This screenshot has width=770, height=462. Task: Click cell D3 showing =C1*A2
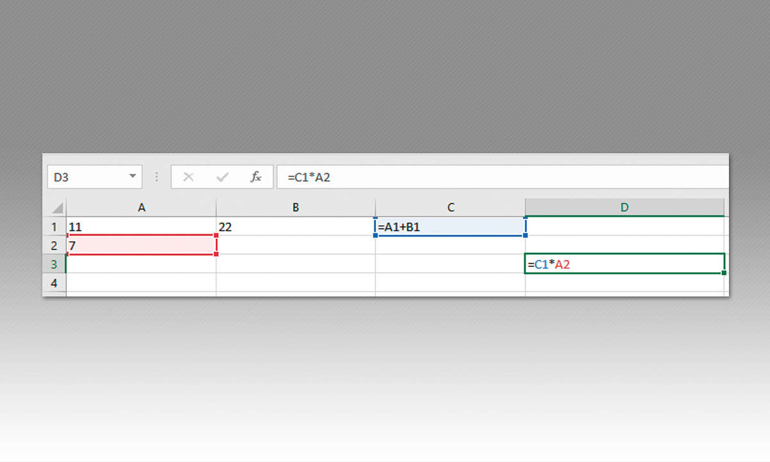point(624,264)
